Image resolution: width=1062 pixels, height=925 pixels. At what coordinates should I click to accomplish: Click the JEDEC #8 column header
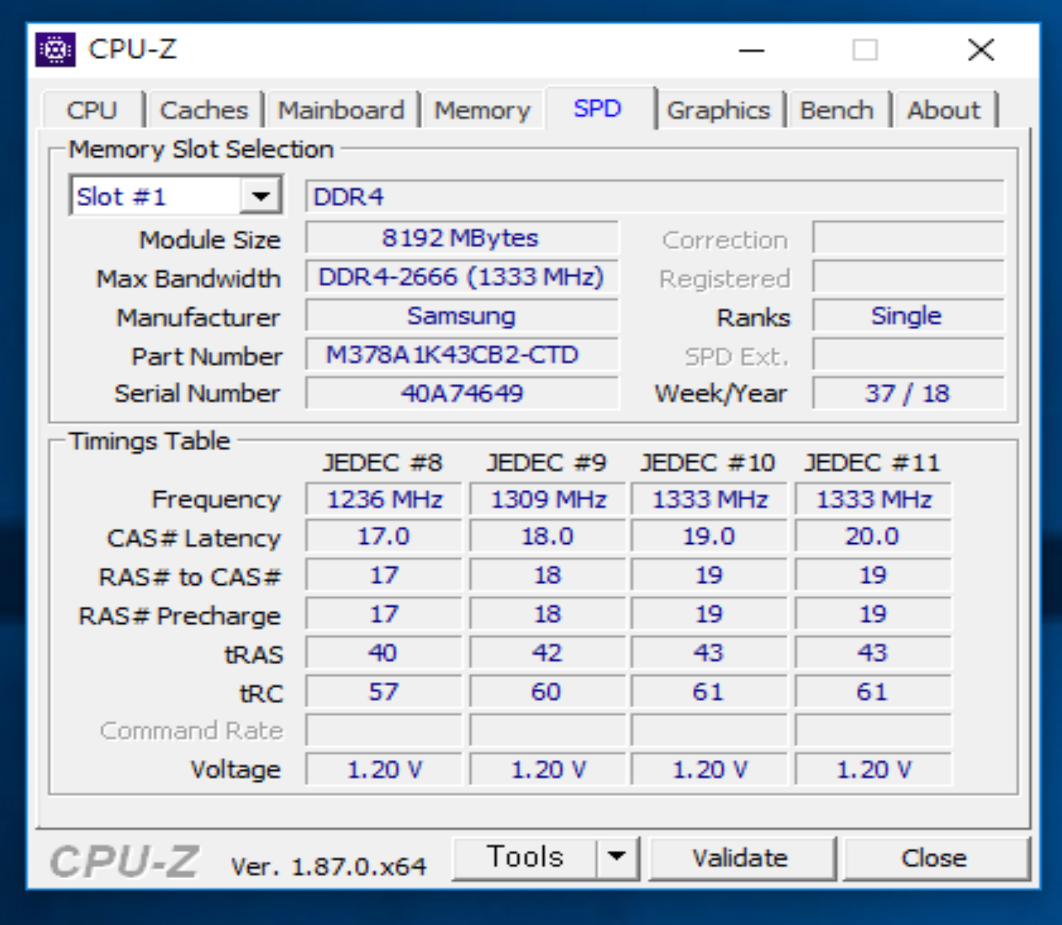382,462
